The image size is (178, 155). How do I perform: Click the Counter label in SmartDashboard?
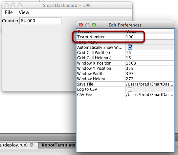click(10, 21)
